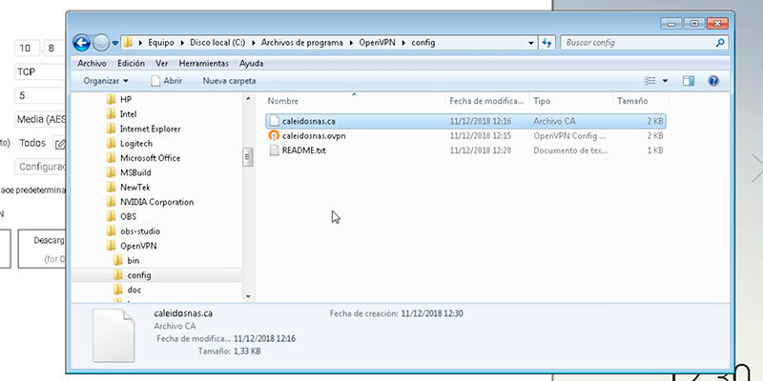This screenshot has width=763, height=381.
Task: Click the caleidosnas.ovpn file name
Action: click(314, 135)
